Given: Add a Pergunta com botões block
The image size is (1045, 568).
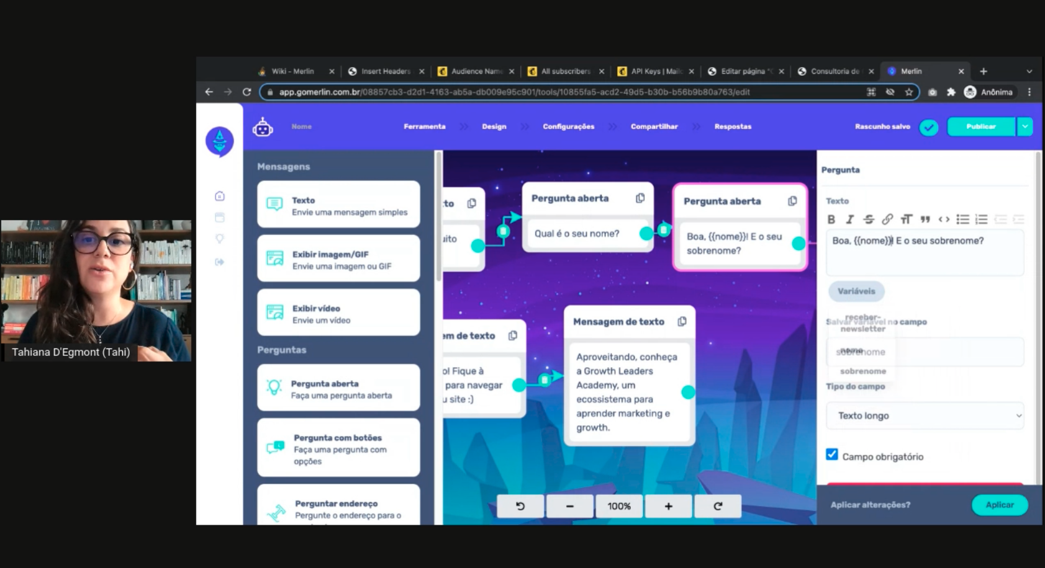Looking at the screenshot, I should click(x=338, y=448).
